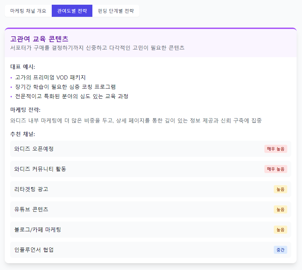Select the 블로그/카페 마케팅 channel row
This screenshot has width=302, height=270.
[x=150, y=230]
